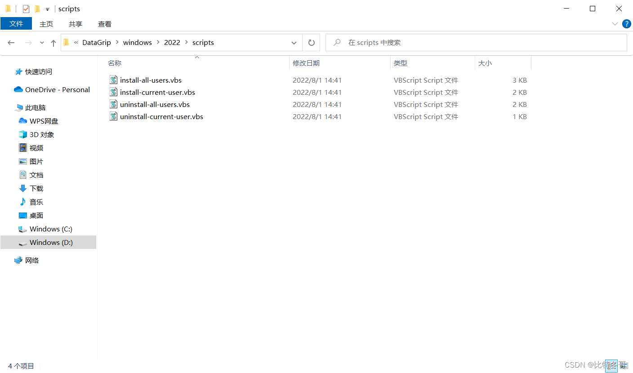Screen dimensions: 633x373
Task: Navigate to DataGrip in breadcrumb
Action: [x=97, y=43]
